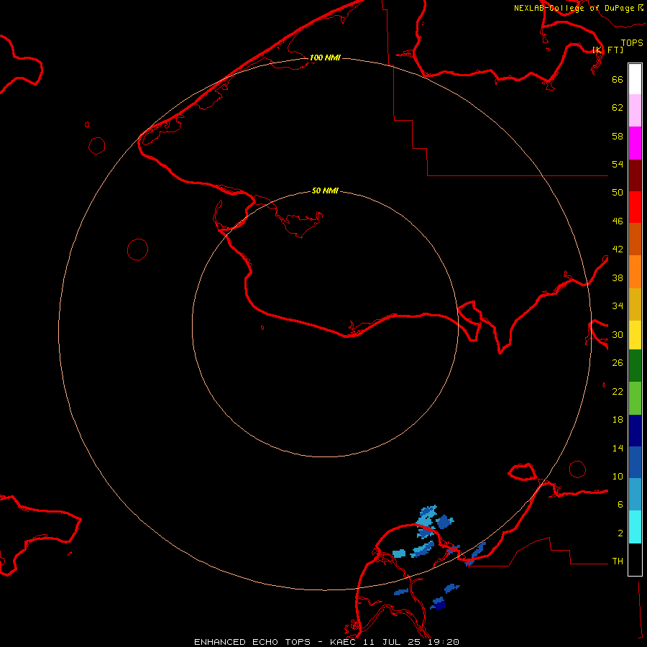Select the medium blue swatch between 10 and 14
Screen dimensions: 647x647
(635, 462)
